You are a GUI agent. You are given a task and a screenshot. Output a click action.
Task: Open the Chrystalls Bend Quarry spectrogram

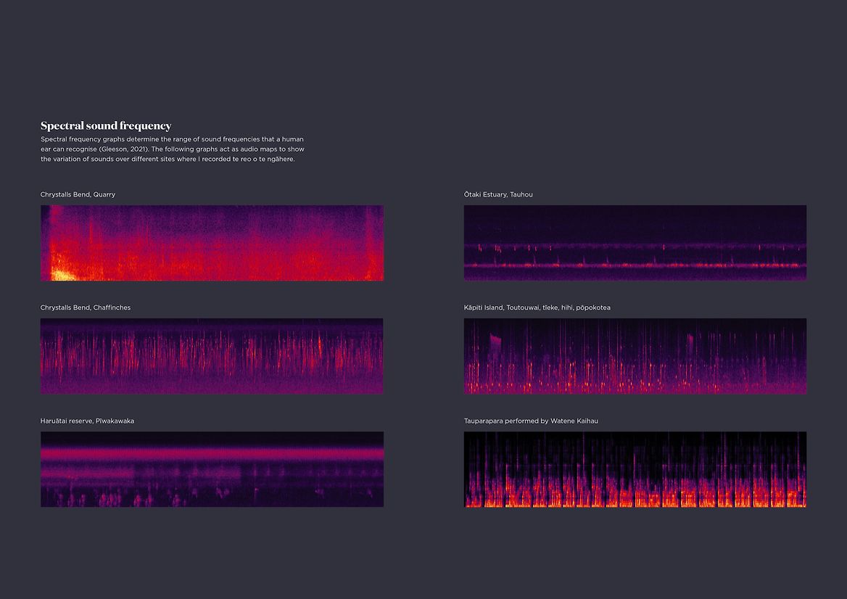point(212,242)
